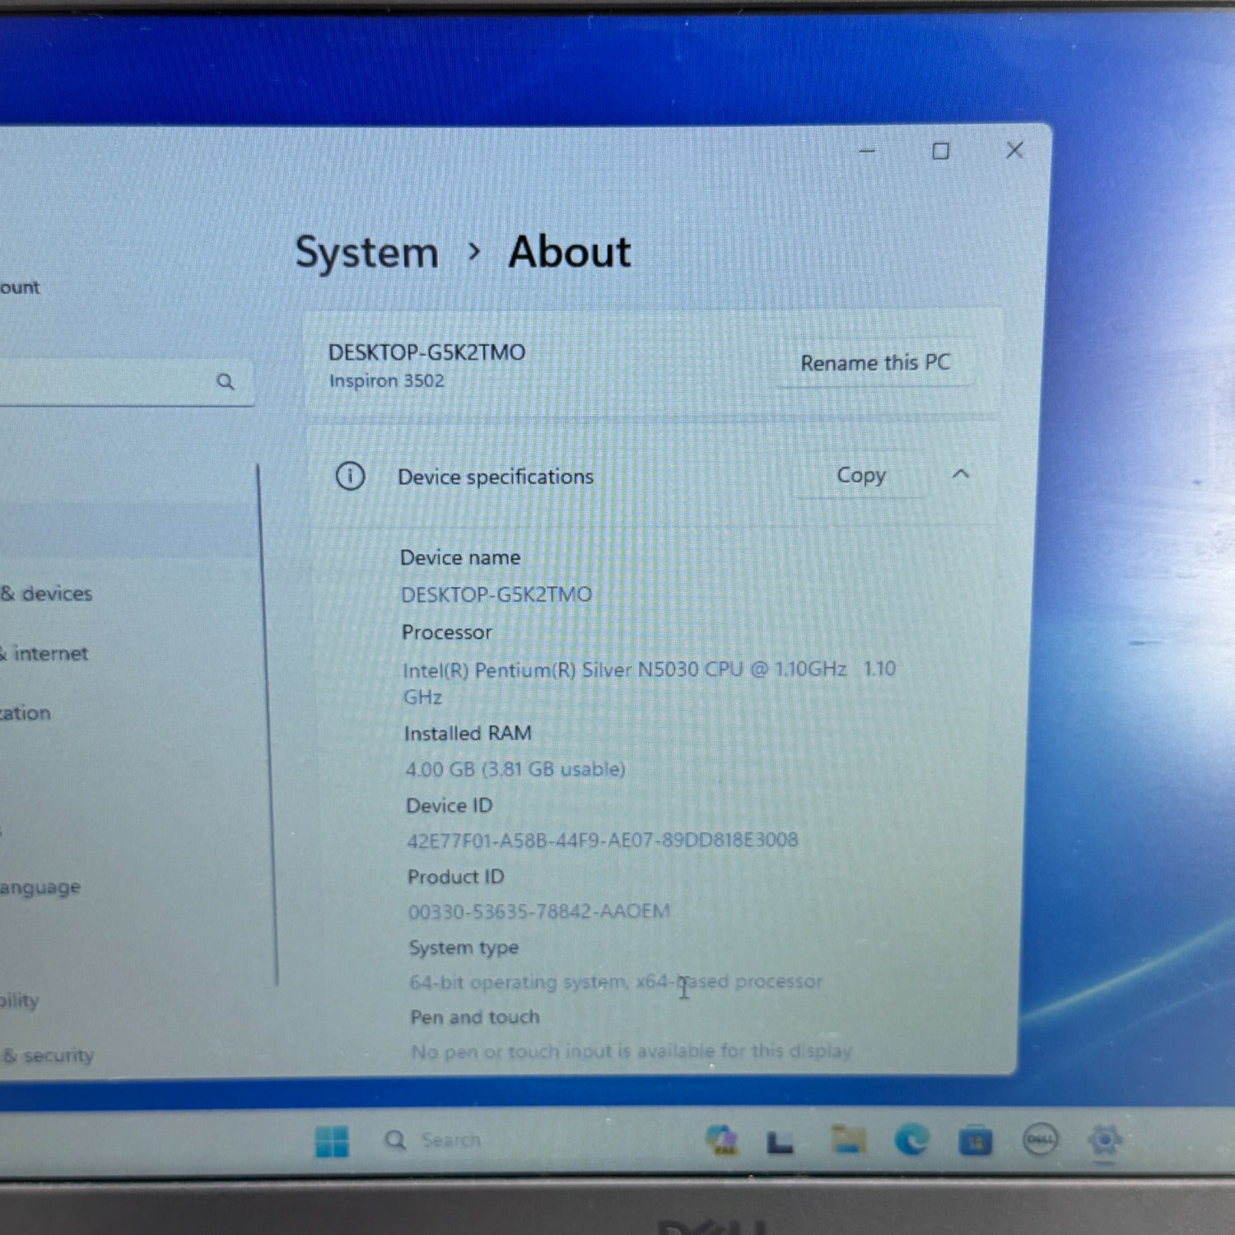This screenshot has height=1235, width=1235.
Task: Click the dark L-shaped taskbar app icon
Action: point(780,1142)
